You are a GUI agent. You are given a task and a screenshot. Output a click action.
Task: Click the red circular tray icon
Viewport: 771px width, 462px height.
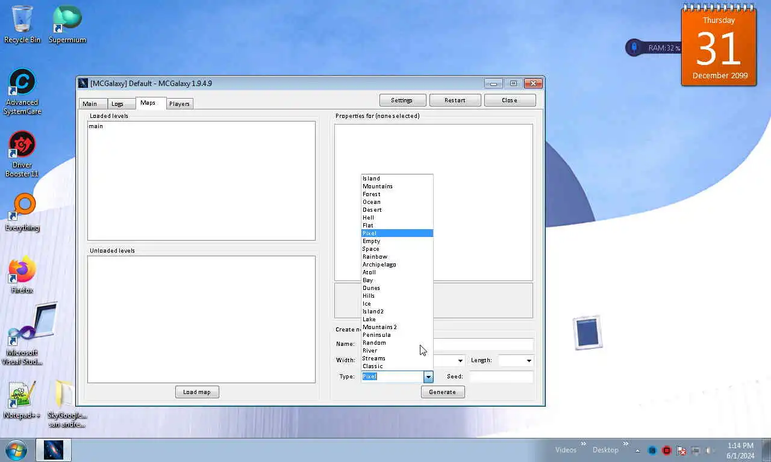[667, 451]
